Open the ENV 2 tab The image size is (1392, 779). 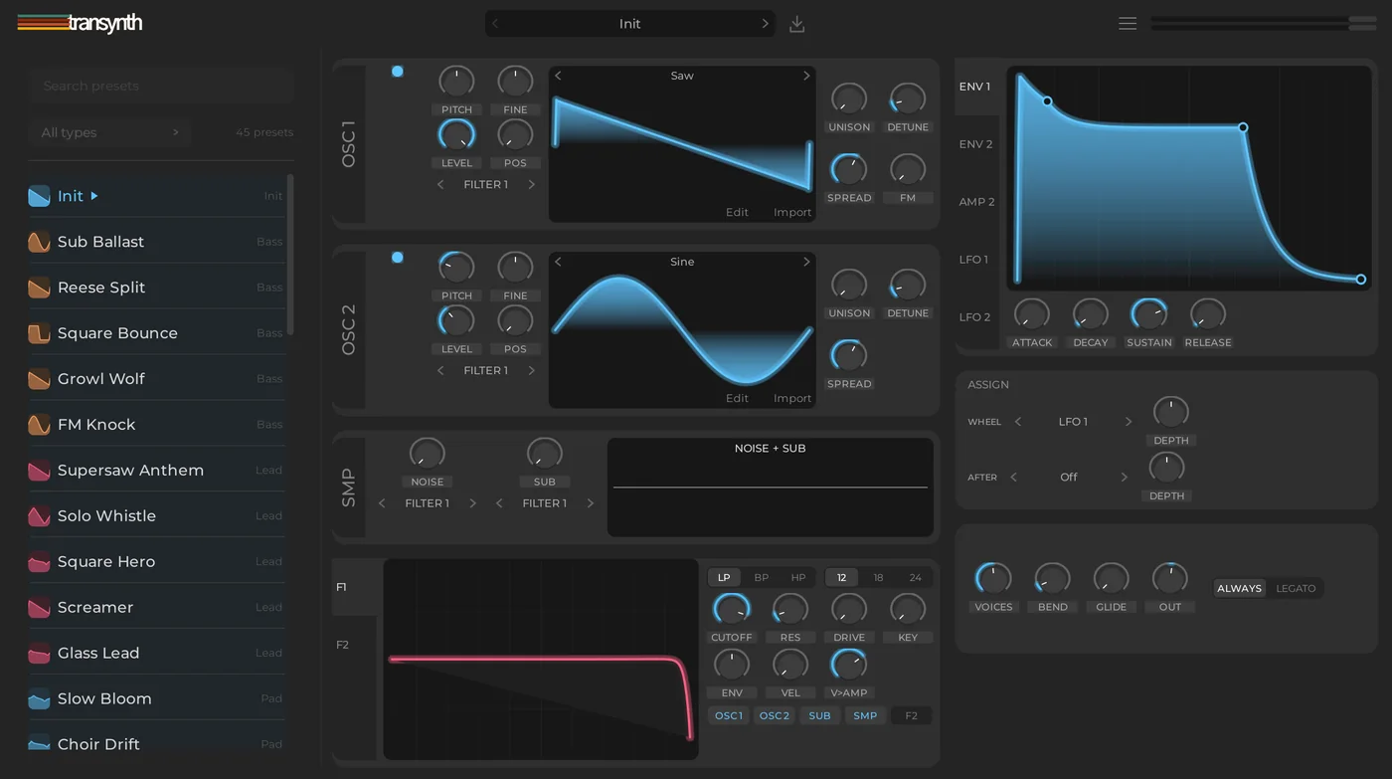tap(976, 144)
